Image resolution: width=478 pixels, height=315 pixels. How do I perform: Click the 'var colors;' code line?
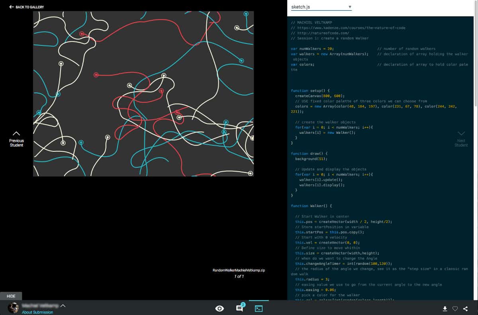303,65
